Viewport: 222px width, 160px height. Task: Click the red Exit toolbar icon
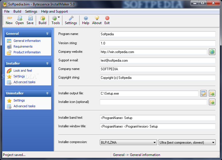107,18
